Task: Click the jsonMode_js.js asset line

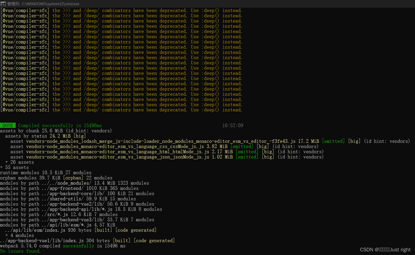Action: tap(167, 157)
